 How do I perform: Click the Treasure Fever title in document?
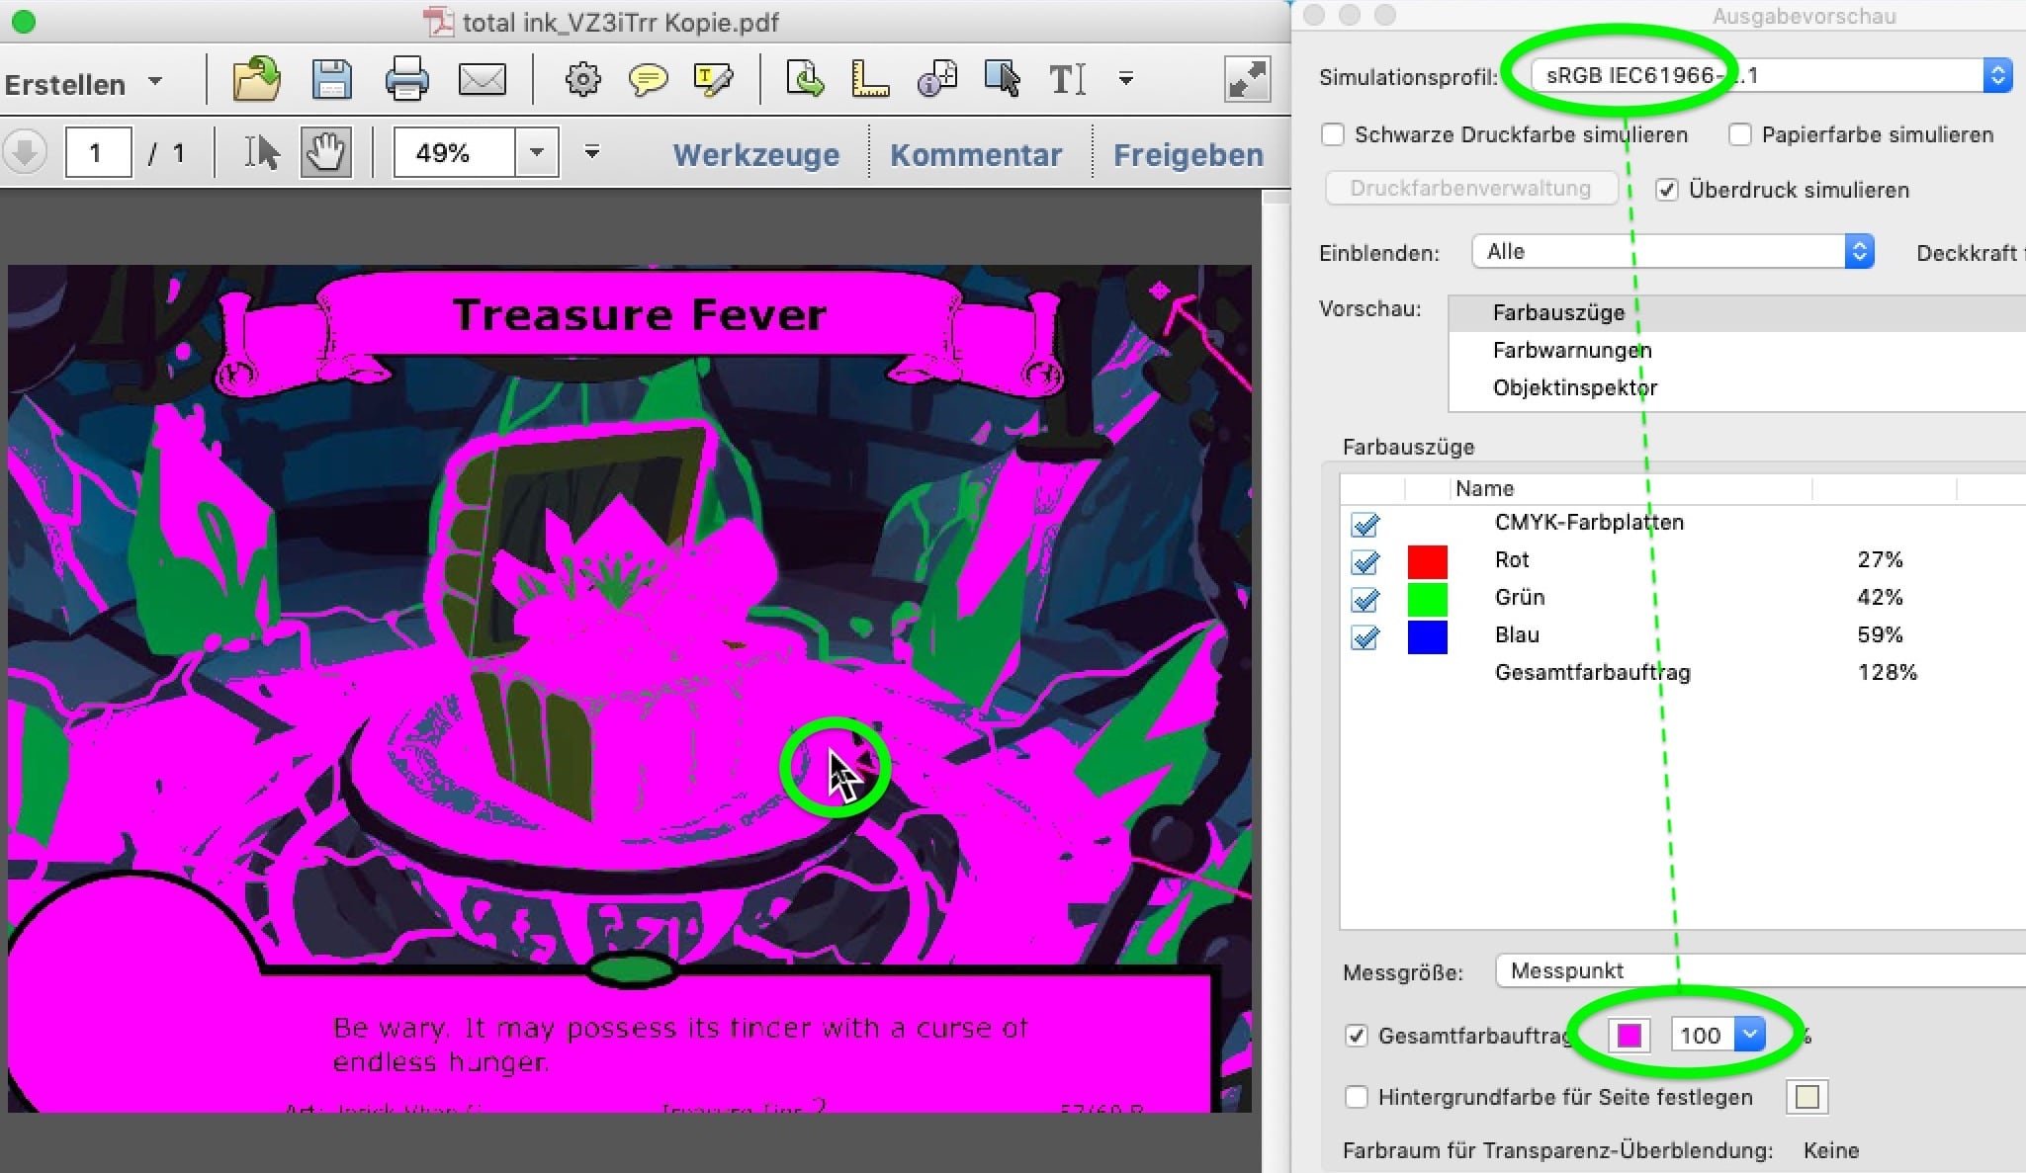pyautogui.click(x=639, y=314)
